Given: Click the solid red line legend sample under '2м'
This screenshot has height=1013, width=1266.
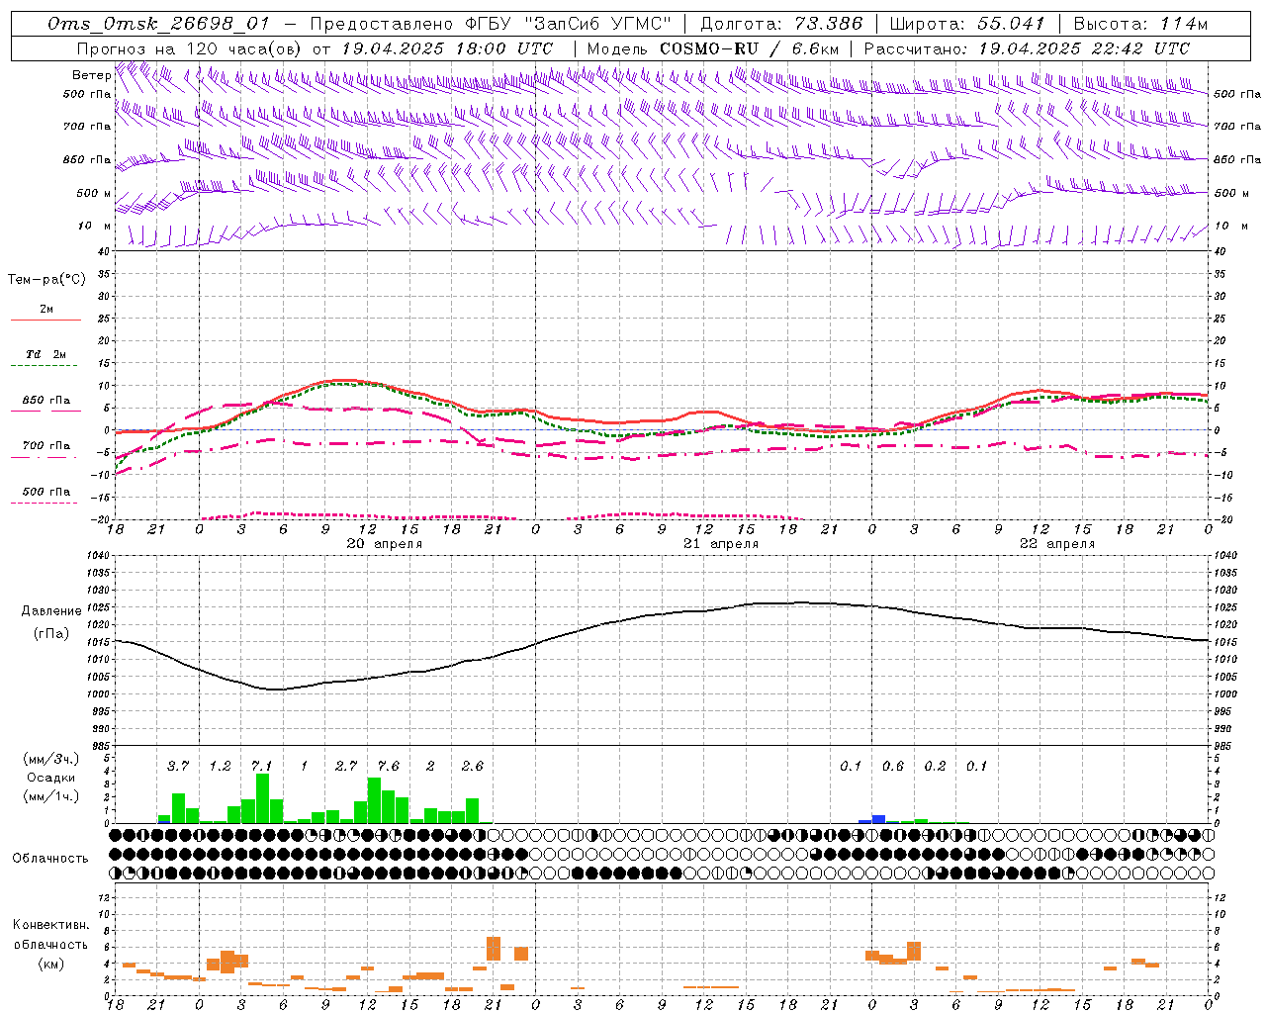Looking at the screenshot, I should click(45, 321).
